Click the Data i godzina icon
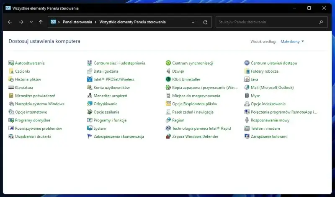Image resolution: width=335 pixels, height=197 pixels. (90, 71)
